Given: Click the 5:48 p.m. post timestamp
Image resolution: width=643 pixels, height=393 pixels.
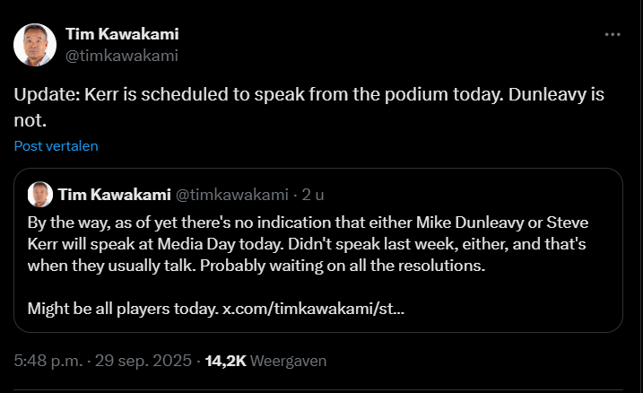Looking at the screenshot, I should click(x=47, y=362).
